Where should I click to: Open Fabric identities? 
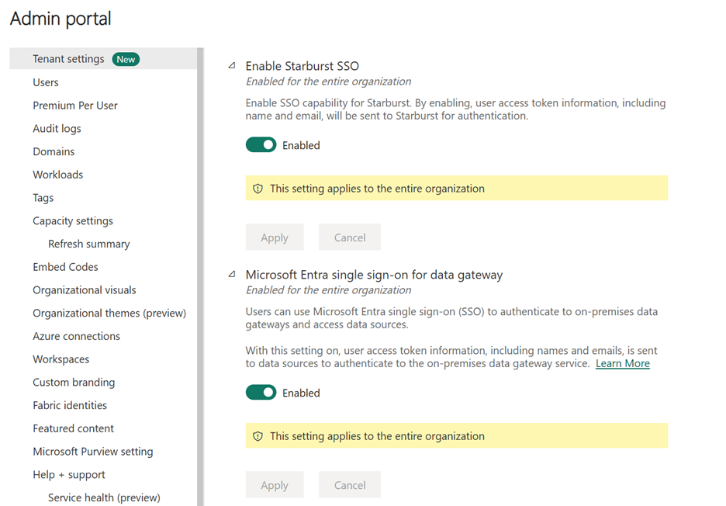(70, 405)
